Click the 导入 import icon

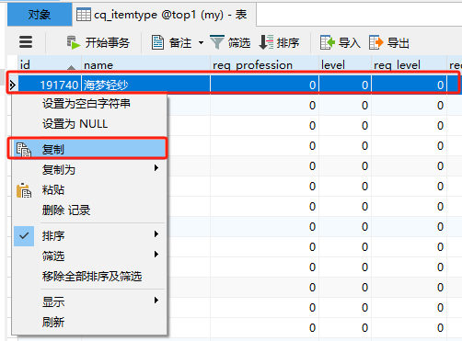pyautogui.click(x=328, y=42)
